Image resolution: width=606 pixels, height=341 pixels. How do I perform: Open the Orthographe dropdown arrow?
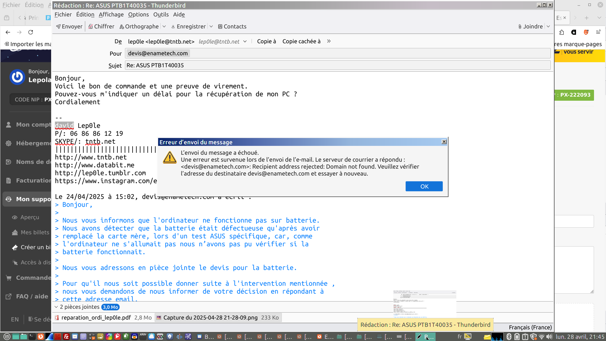[x=164, y=27]
